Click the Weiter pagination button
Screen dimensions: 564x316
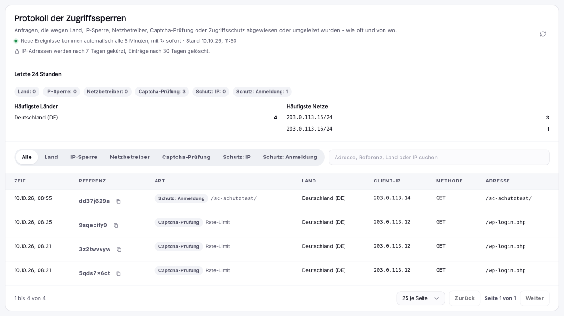(x=534, y=298)
